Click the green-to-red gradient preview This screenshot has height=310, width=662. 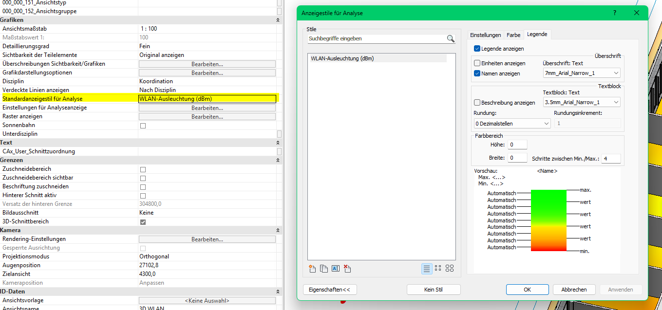tap(549, 220)
